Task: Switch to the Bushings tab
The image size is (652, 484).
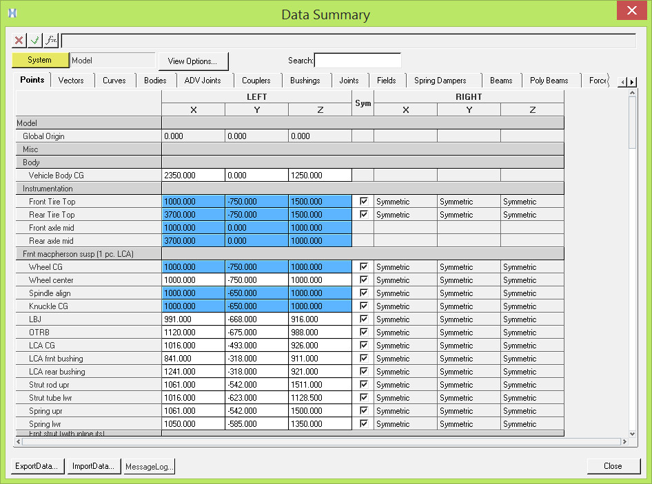Action: pyautogui.click(x=306, y=80)
